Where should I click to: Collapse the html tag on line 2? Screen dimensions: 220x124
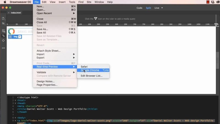click(15, 100)
